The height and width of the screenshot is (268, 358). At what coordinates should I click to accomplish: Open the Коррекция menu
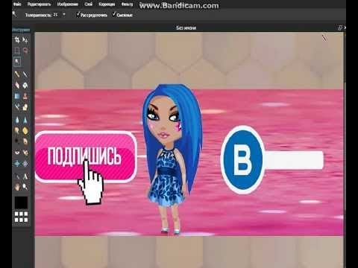pyautogui.click(x=107, y=4)
